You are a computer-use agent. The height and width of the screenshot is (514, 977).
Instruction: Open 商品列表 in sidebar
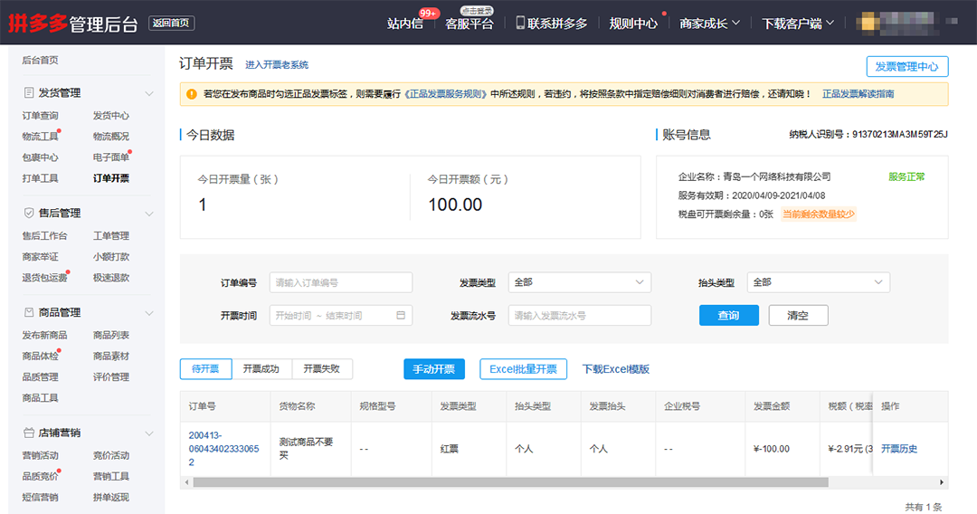[x=111, y=335]
